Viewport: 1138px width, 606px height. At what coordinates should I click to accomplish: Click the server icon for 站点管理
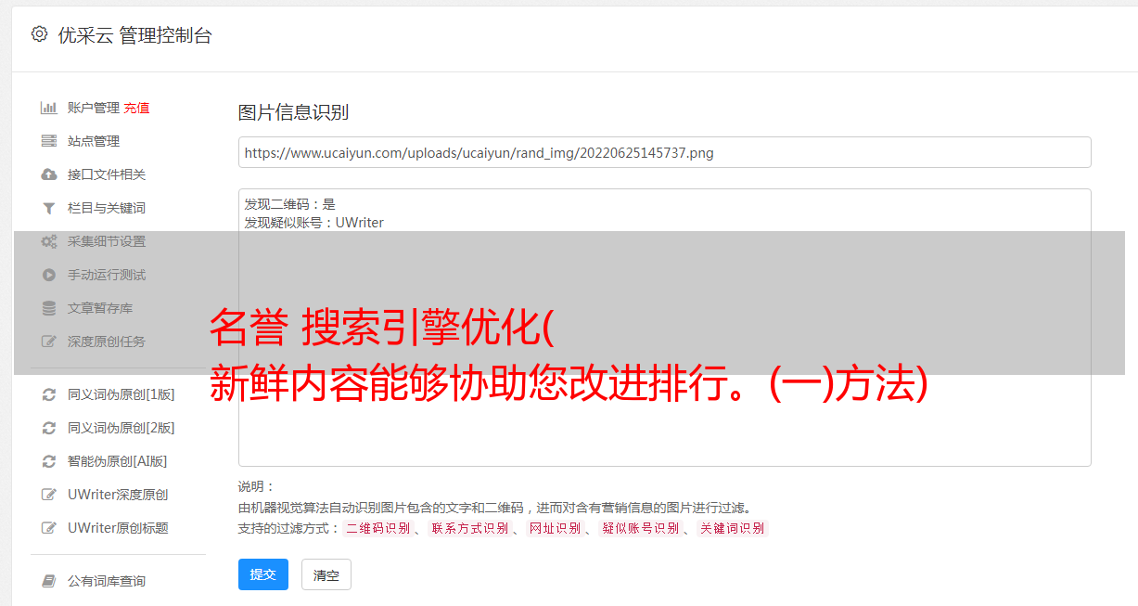click(x=49, y=141)
